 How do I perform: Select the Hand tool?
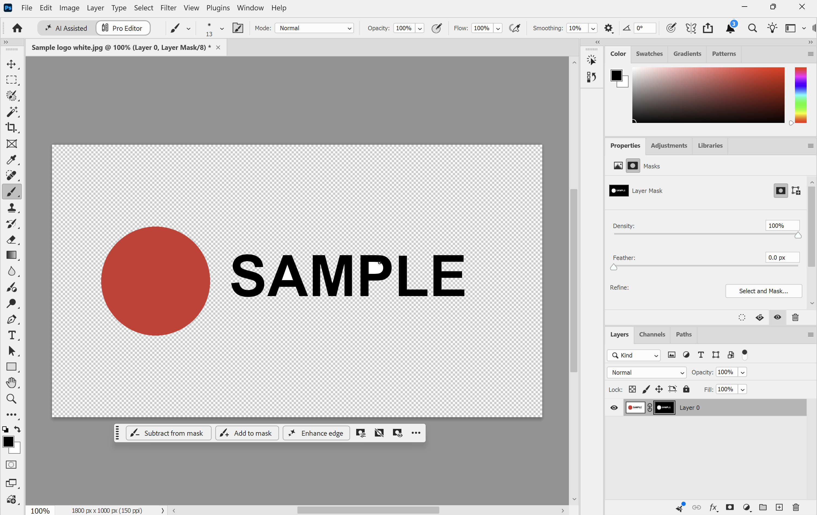point(11,383)
